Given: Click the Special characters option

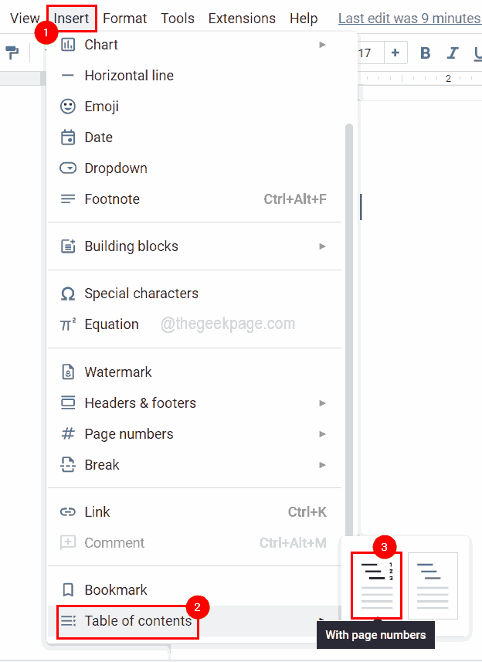Looking at the screenshot, I should click(141, 294).
